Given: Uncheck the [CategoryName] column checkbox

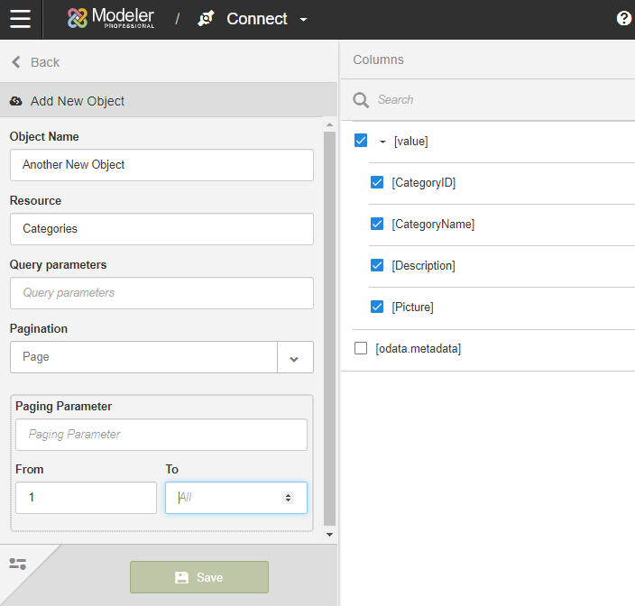Looking at the screenshot, I should (x=377, y=224).
